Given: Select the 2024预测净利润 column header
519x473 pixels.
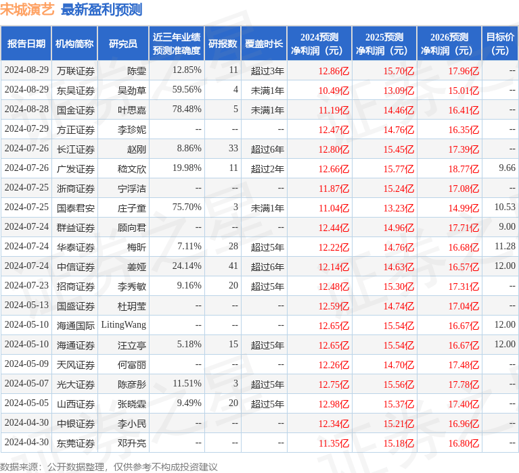Looking at the screenshot, I should tap(319, 44).
